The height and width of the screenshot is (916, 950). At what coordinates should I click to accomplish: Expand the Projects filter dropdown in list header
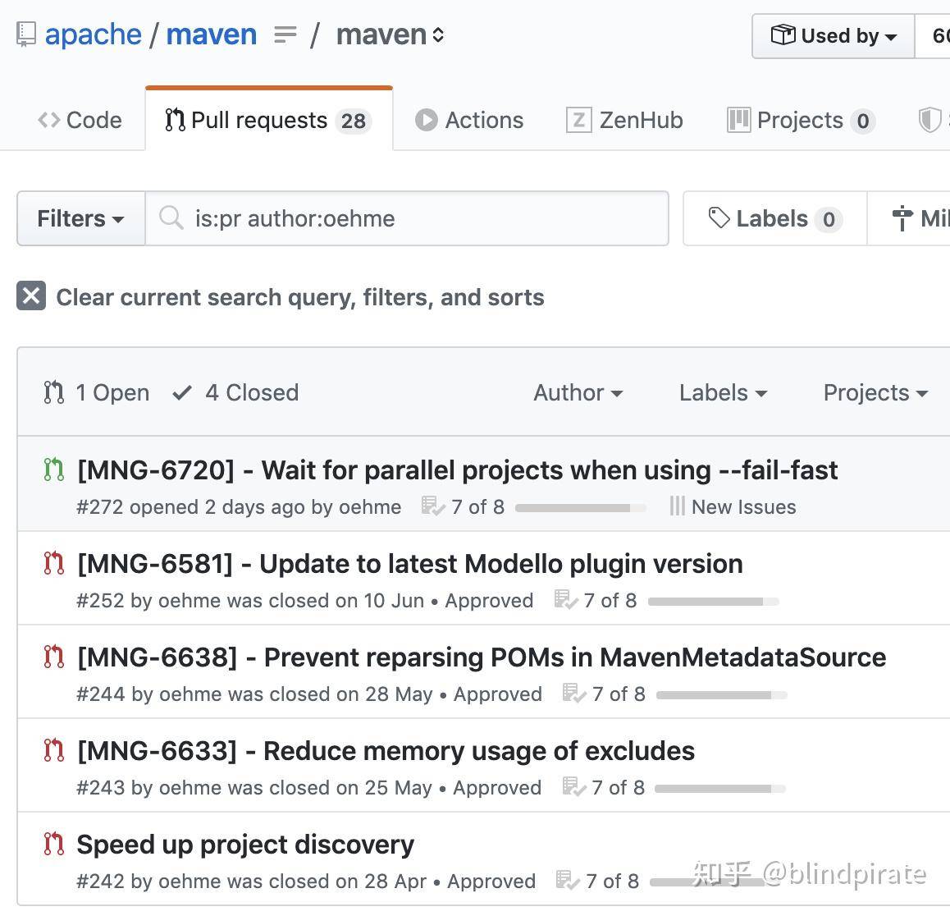pyautogui.click(x=875, y=393)
